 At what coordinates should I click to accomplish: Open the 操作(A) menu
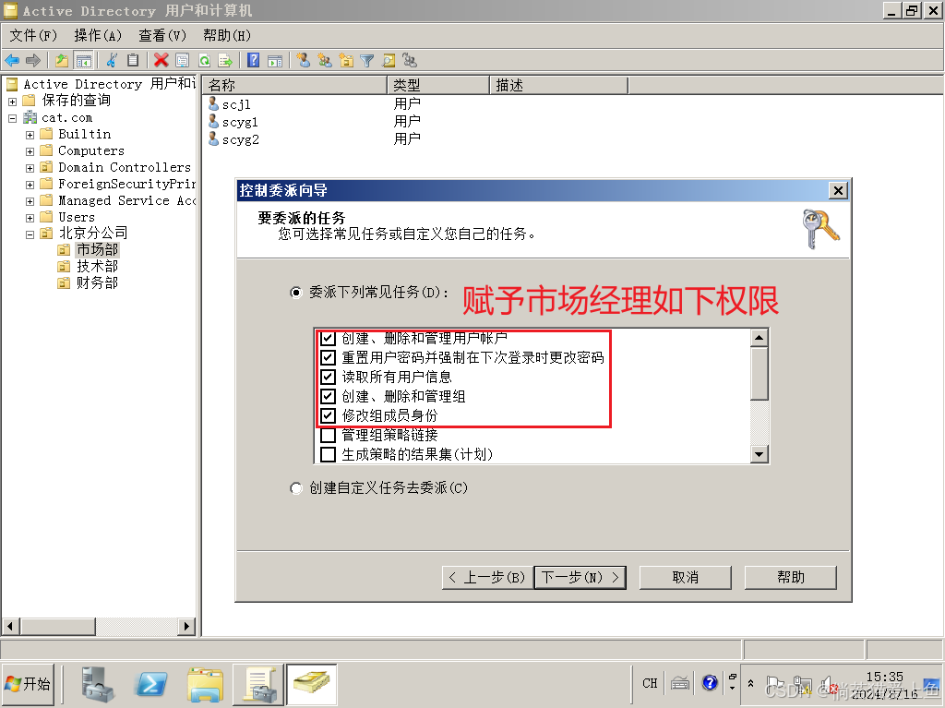(98, 36)
